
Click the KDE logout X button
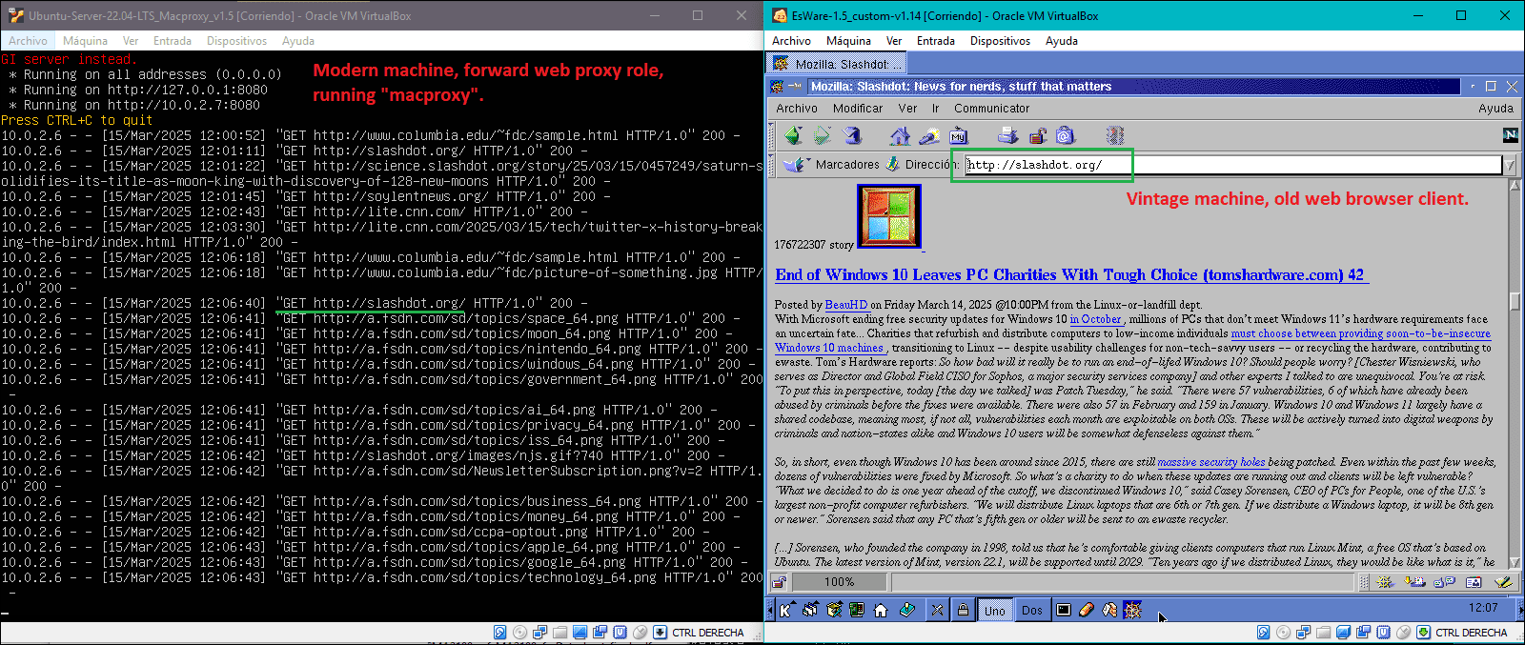tap(938, 610)
